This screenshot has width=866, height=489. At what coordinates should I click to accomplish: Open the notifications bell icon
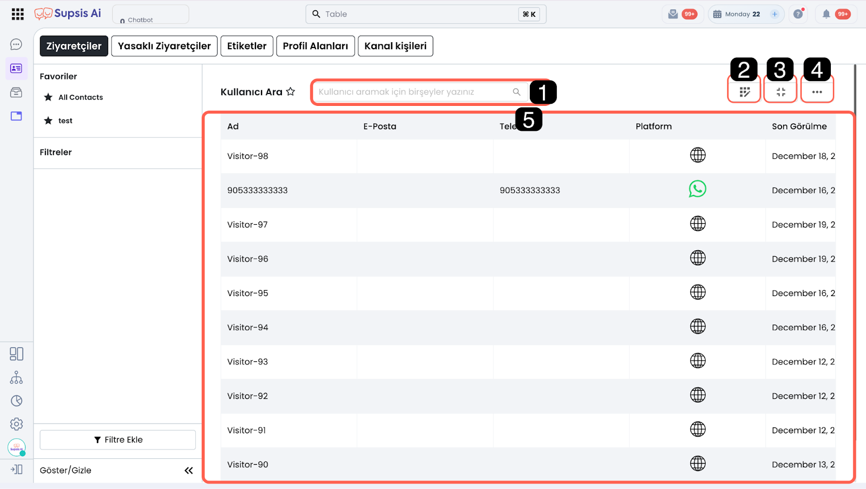click(x=826, y=14)
